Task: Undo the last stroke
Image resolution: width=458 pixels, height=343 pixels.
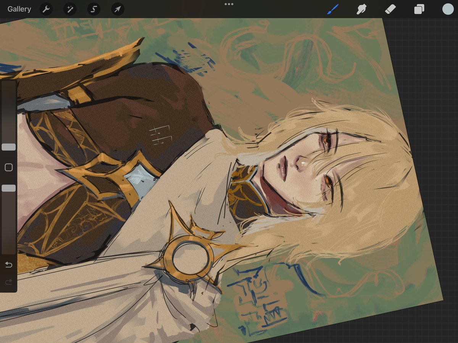Action: (8, 265)
